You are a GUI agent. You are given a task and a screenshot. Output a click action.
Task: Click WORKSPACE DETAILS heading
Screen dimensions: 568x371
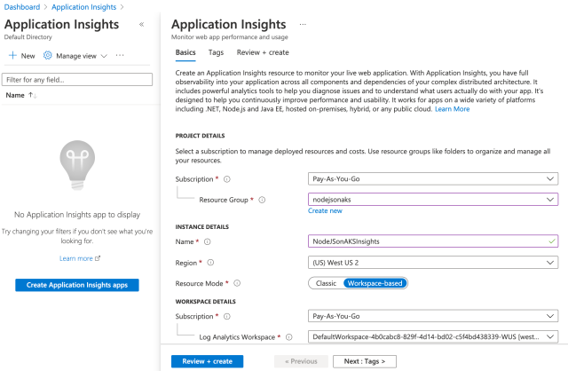point(205,302)
